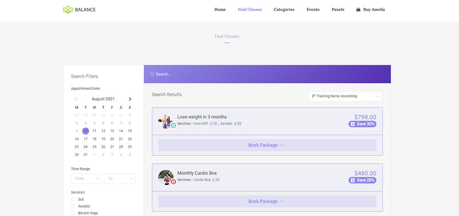The width and height of the screenshot is (459, 216).
Task: Click the x 14 Core HIIT count tag
Action: tap(213, 124)
